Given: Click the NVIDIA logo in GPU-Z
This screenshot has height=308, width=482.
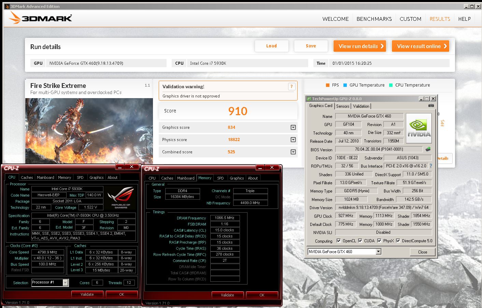Looking at the screenshot, I should 419,128.
